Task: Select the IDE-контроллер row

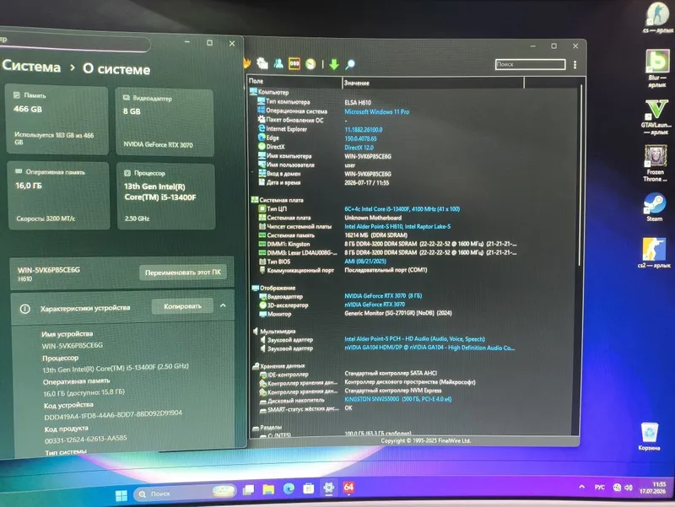Action: point(348,374)
